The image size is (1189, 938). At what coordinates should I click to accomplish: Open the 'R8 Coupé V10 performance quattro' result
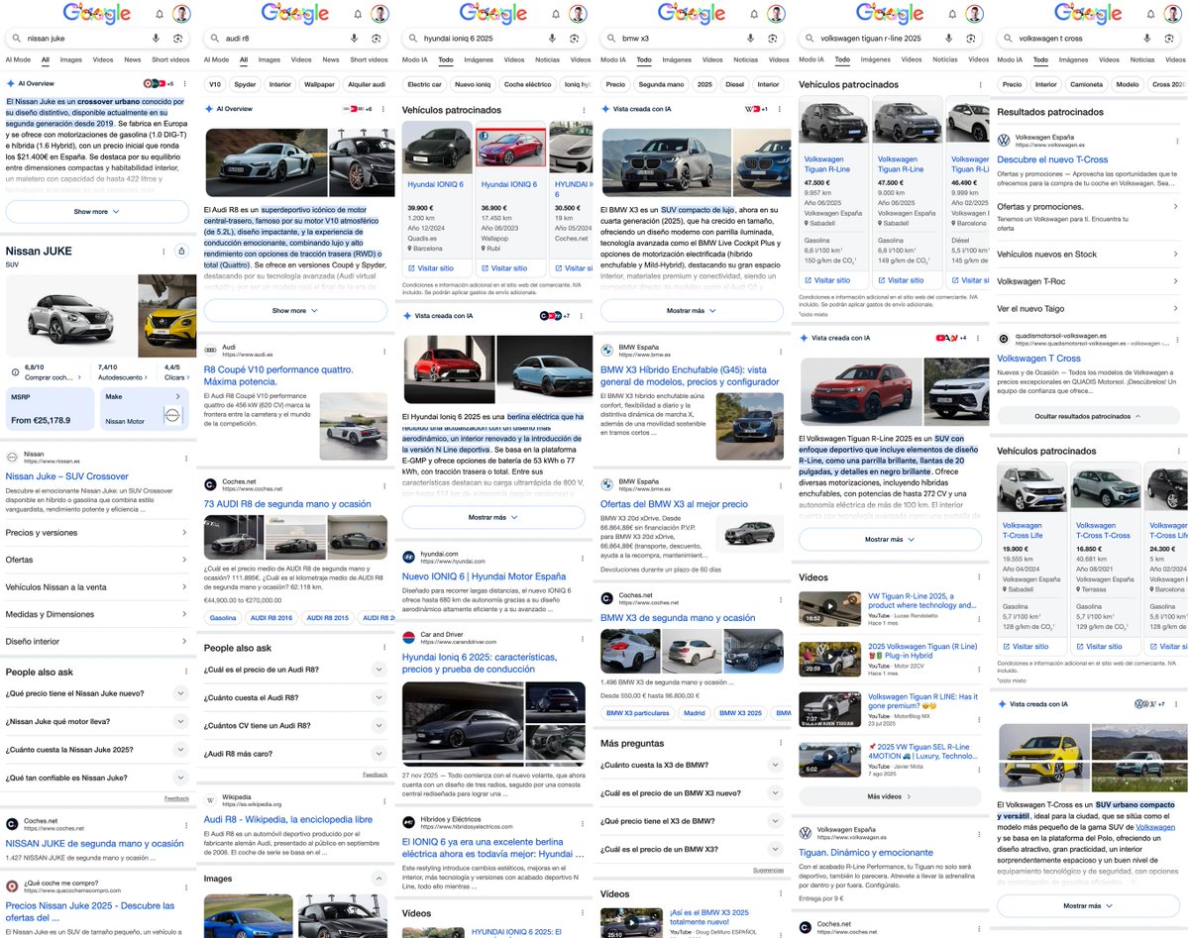pos(278,374)
